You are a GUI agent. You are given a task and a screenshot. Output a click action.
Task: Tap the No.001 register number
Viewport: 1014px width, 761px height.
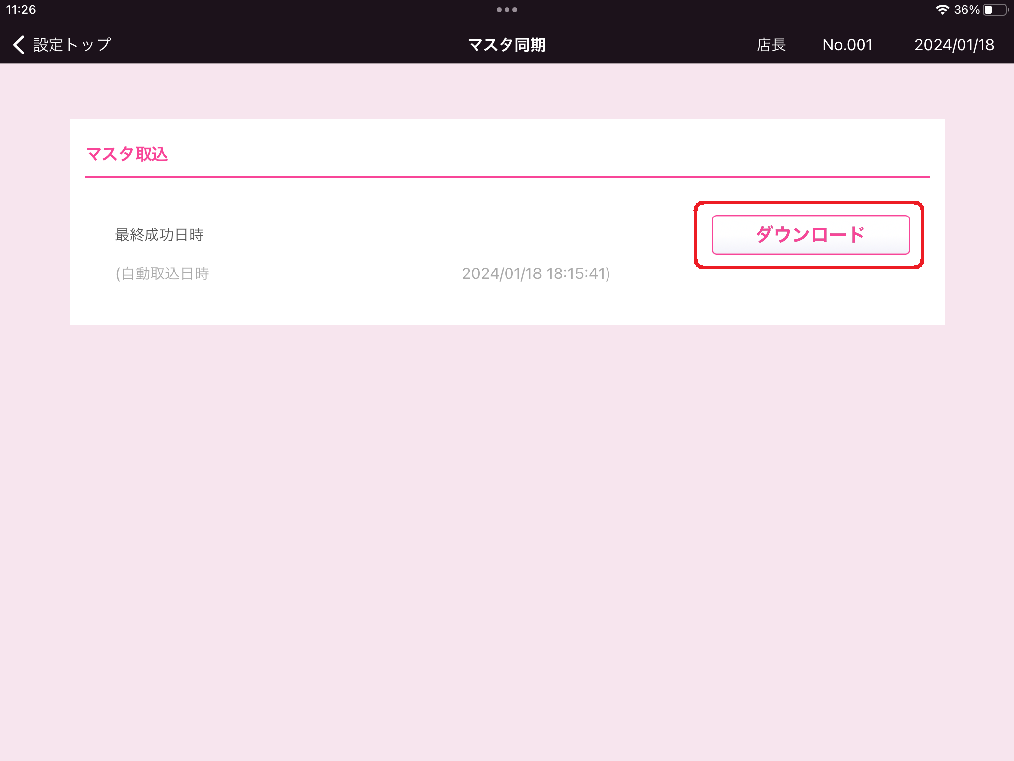[847, 45]
